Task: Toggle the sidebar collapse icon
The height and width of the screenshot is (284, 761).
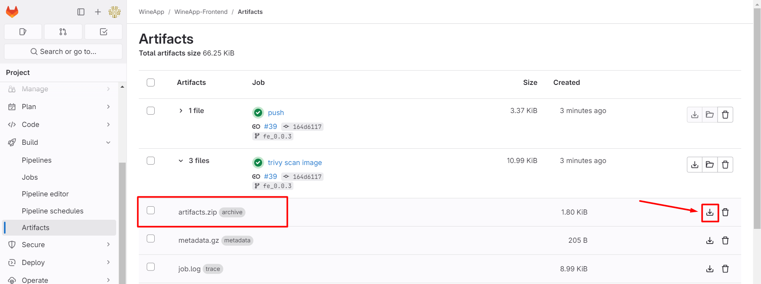Action: [x=81, y=12]
